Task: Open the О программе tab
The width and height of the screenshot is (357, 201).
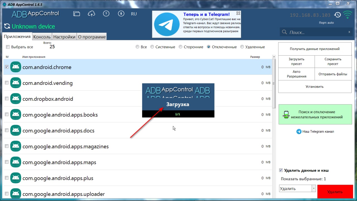Action: (92, 37)
